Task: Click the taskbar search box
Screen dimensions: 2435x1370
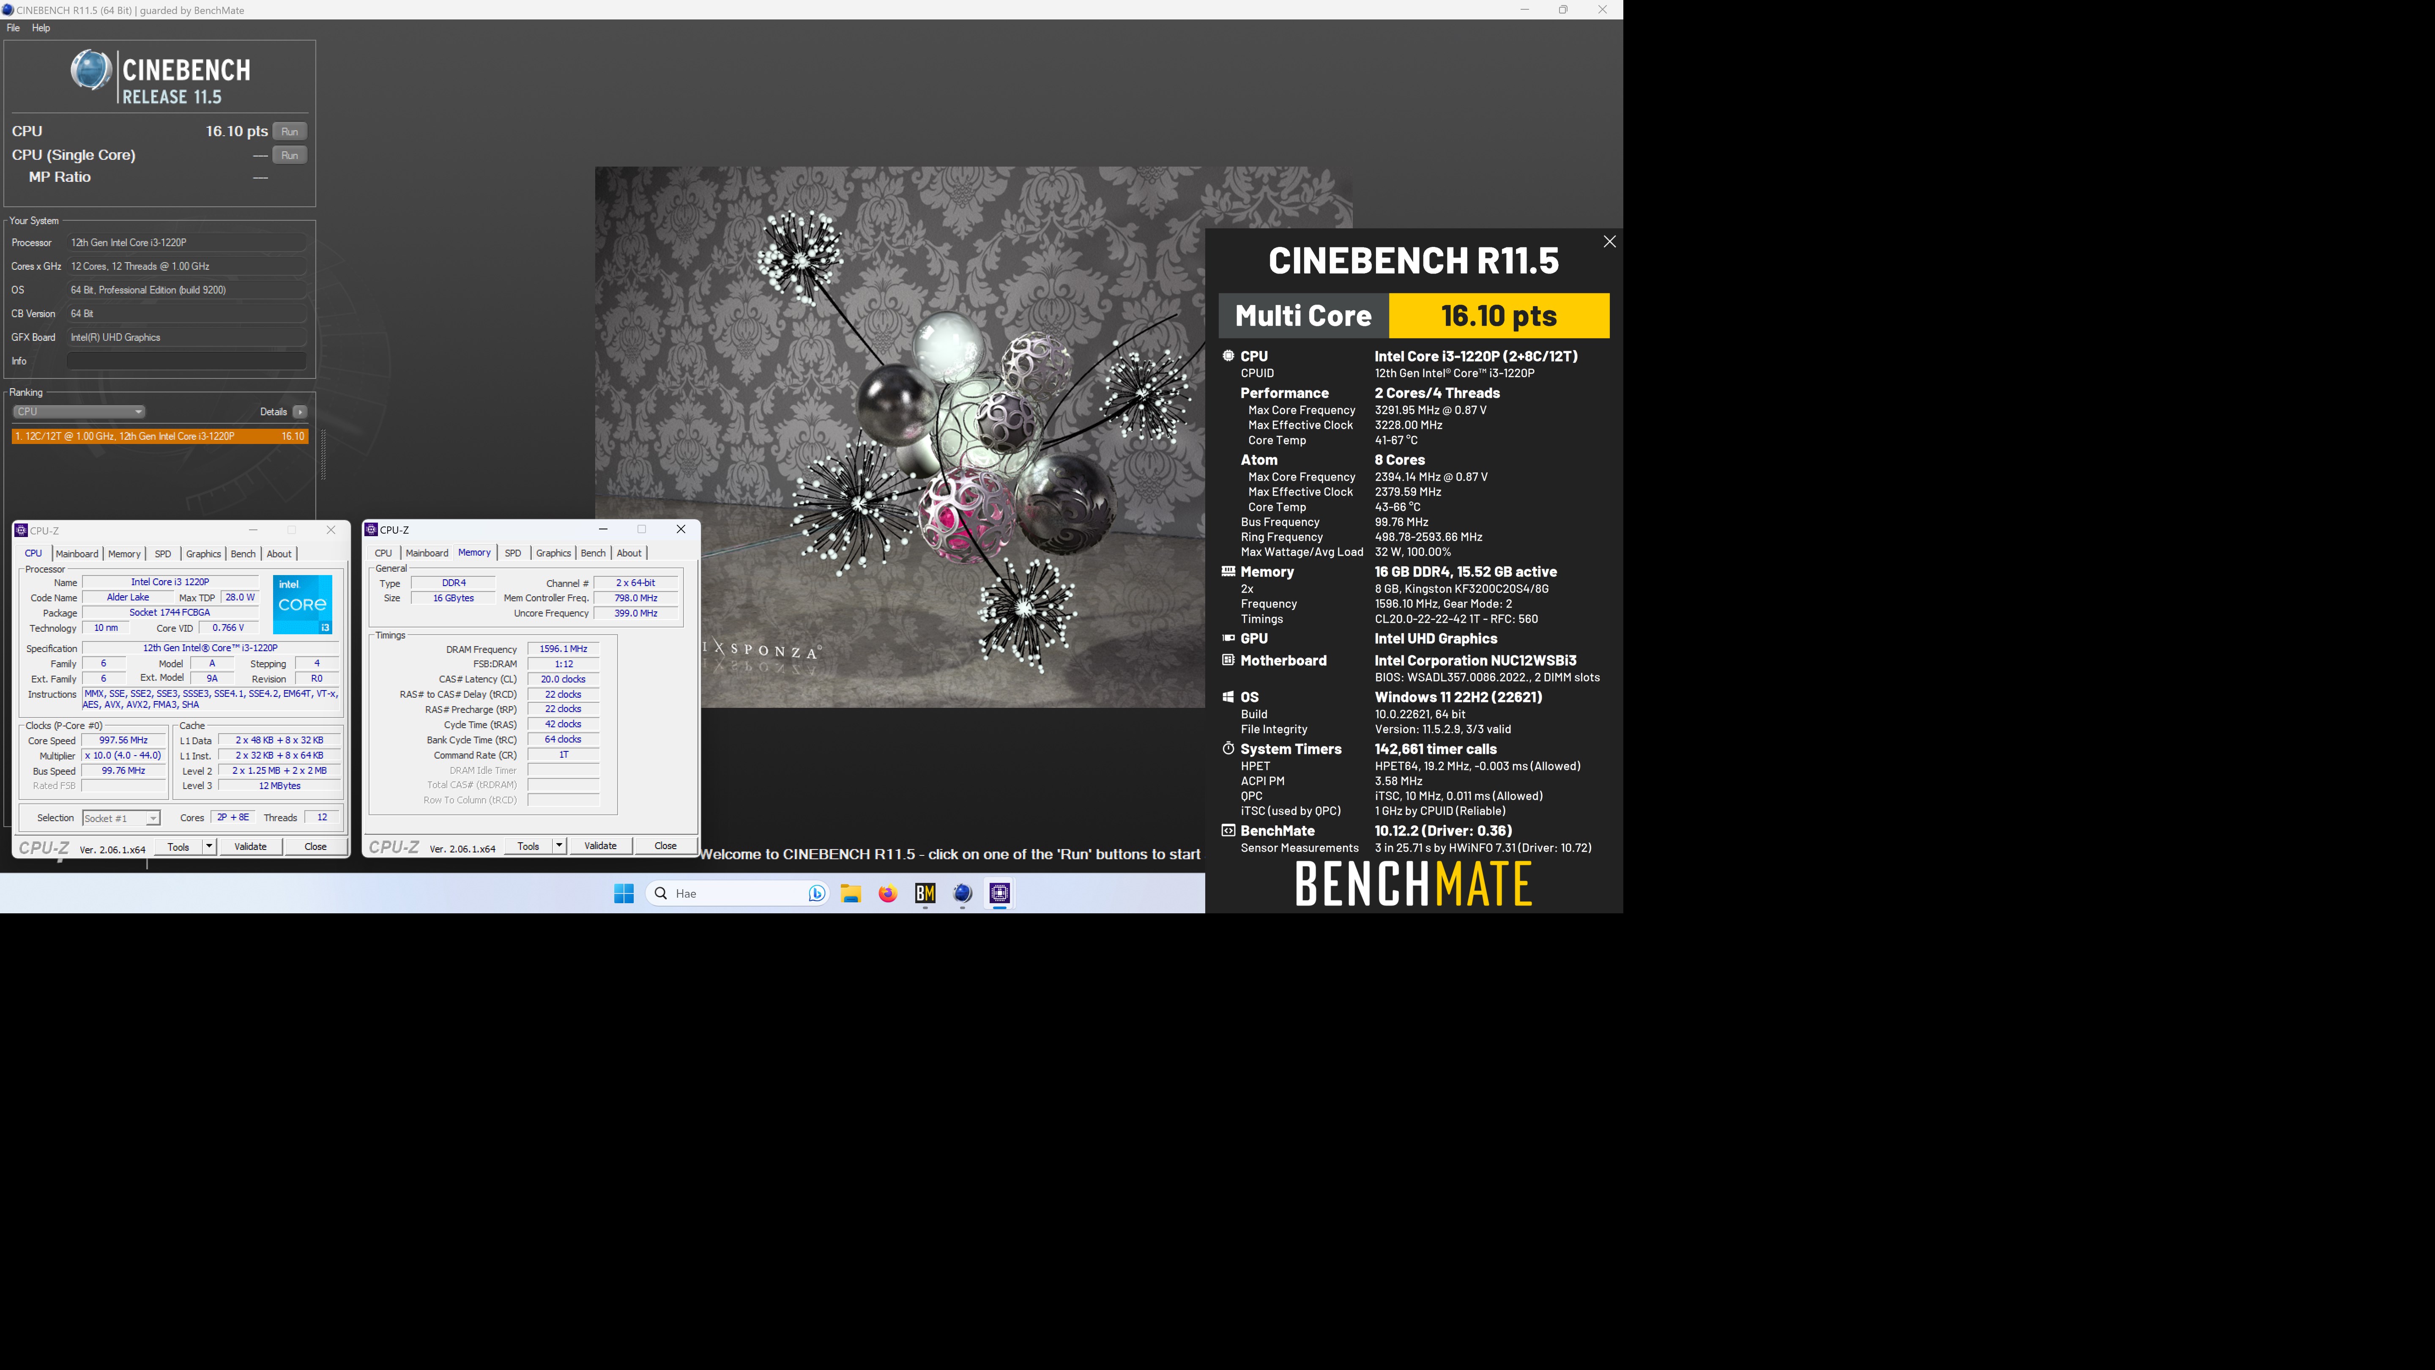Action: click(737, 893)
